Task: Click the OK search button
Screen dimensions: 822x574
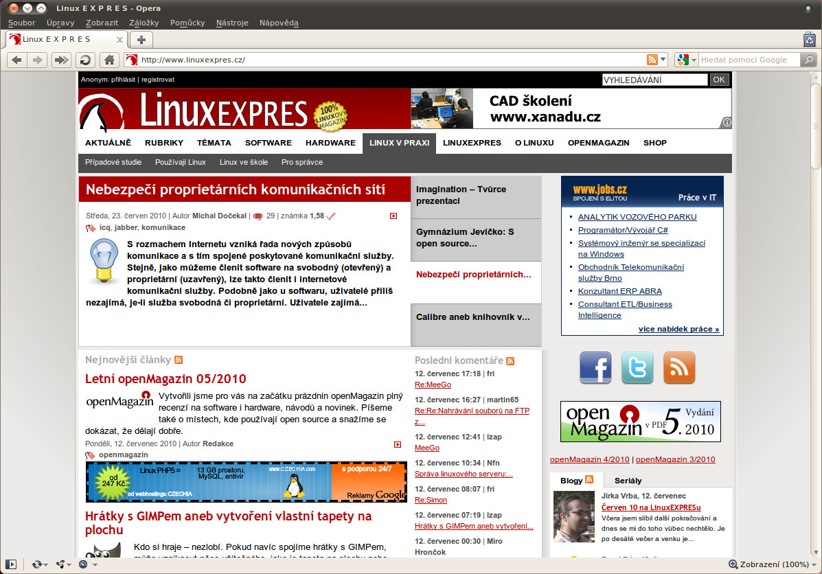Action: click(x=719, y=80)
